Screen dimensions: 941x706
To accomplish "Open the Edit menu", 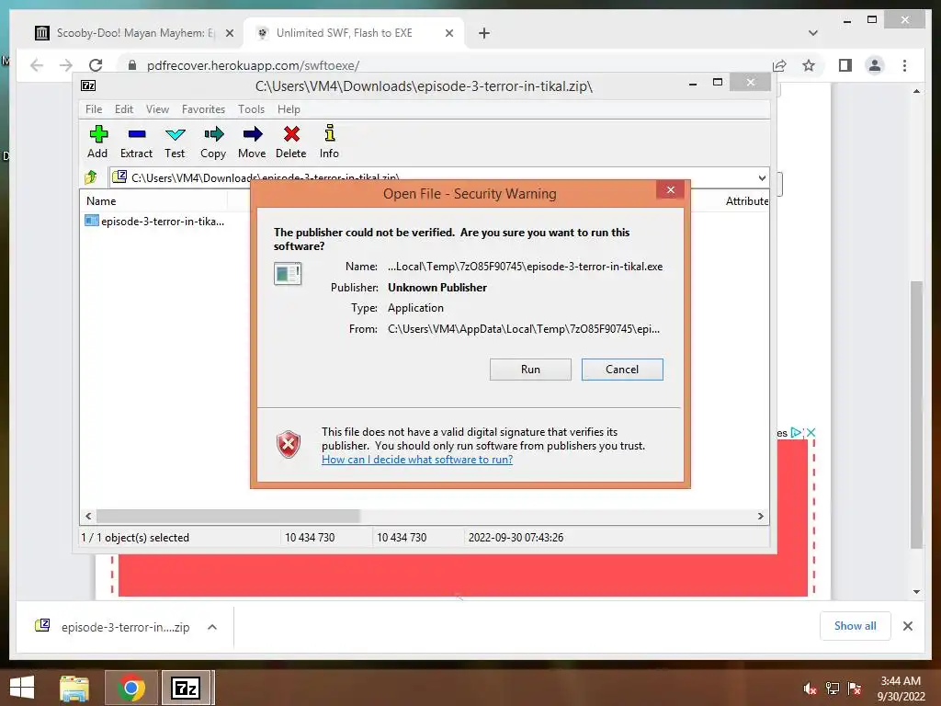I will coord(124,109).
